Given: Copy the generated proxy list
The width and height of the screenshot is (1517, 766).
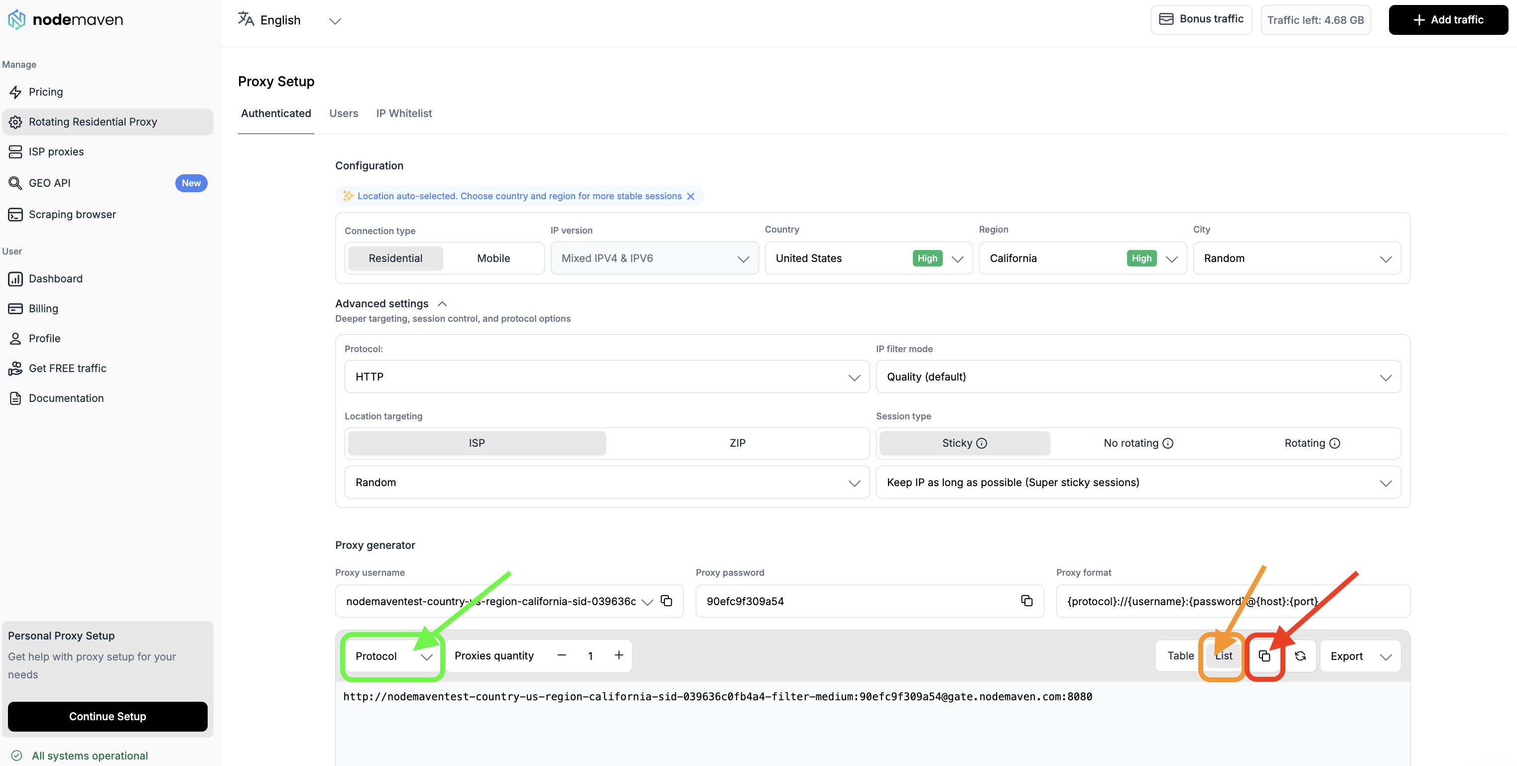Looking at the screenshot, I should tap(1264, 656).
